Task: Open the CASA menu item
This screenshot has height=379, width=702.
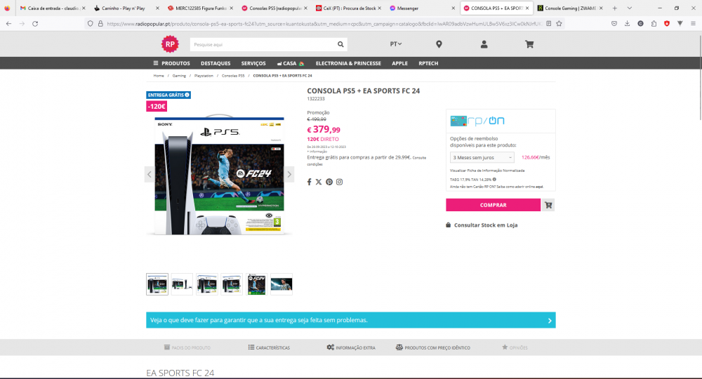Action: point(290,64)
